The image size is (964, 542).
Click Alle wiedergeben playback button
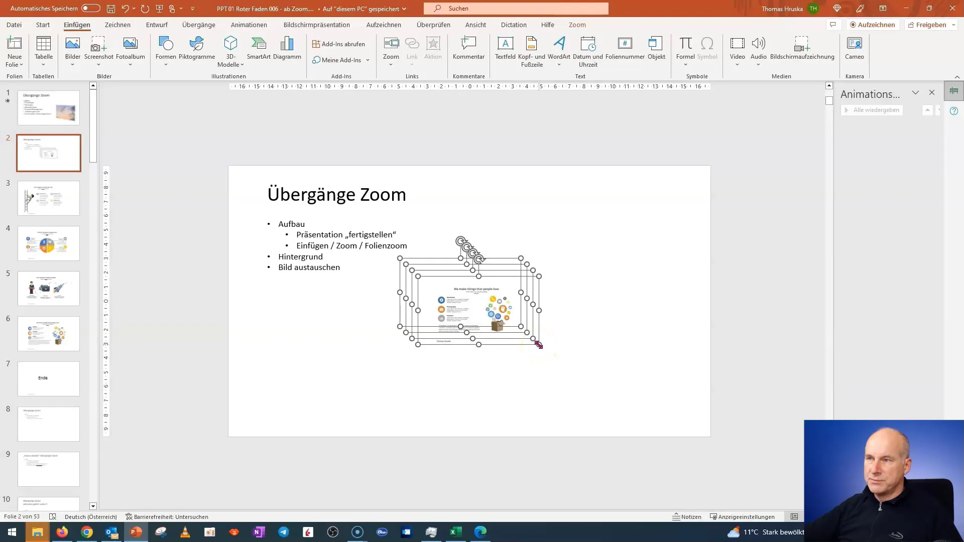coord(875,110)
